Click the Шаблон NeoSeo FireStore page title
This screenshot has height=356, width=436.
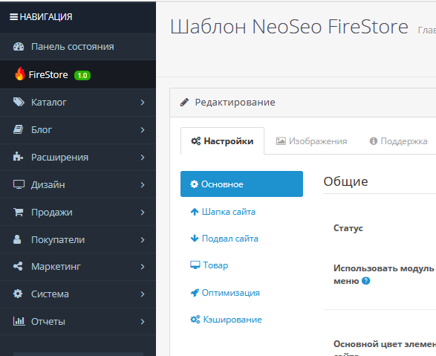289,27
